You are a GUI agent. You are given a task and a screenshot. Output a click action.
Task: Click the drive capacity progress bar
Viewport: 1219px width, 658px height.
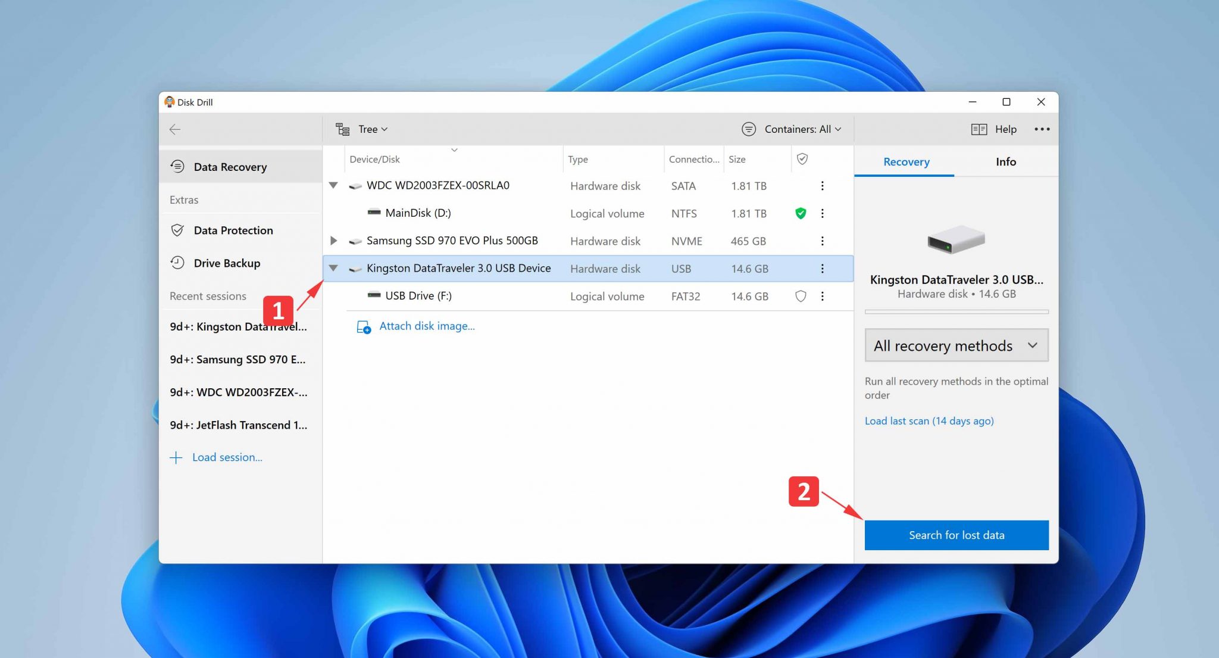pyautogui.click(x=956, y=311)
